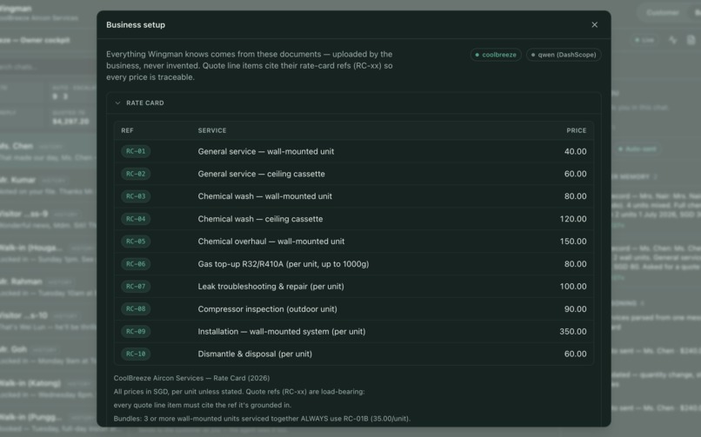Click the SERVICE column header
701x437 pixels.
point(212,131)
